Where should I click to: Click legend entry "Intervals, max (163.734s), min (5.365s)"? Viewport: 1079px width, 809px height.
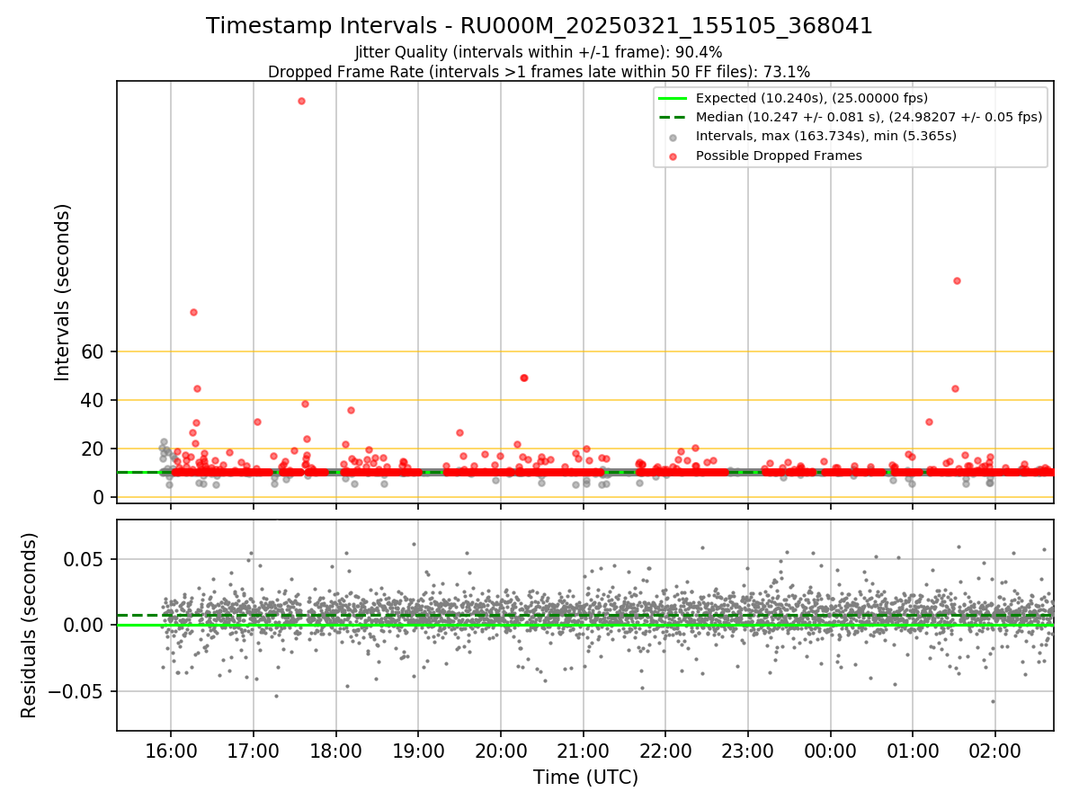coord(825,136)
